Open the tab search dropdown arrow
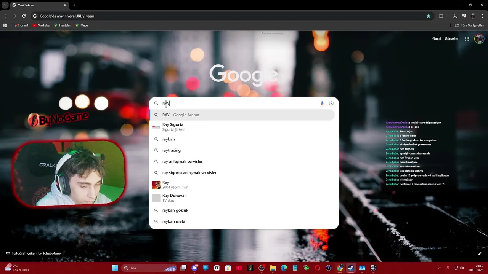The width and height of the screenshot is (488, 274). pyautogui.click(x=5, y=5)
